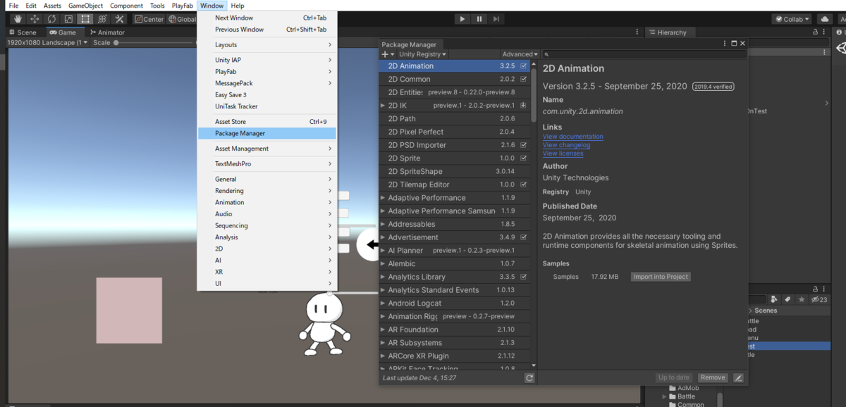
Task: Start Play mode
Action: pyautogui.click(x=462, y=19)
